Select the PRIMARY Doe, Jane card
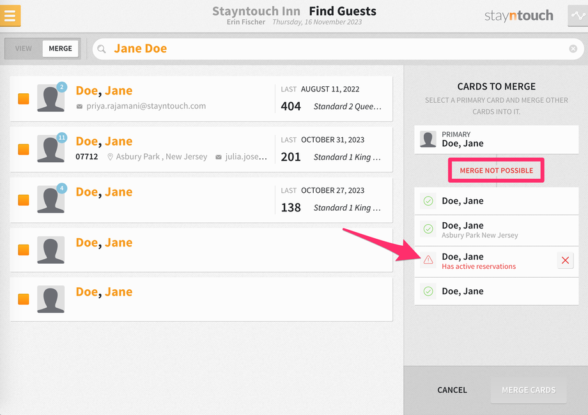This screenshot has width=588, height=415. point(496,139)
